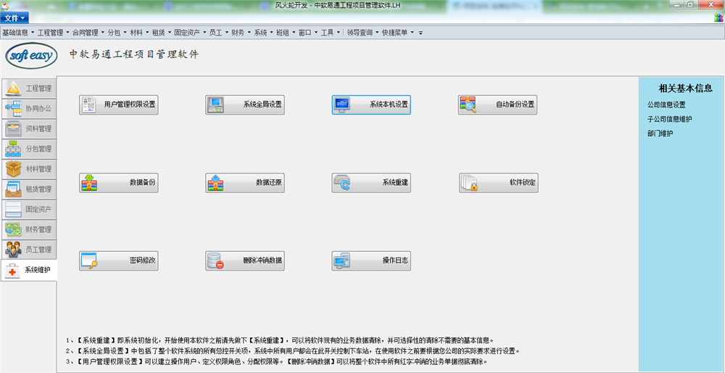Click the 系统本机设置 button label

(389, 104)
